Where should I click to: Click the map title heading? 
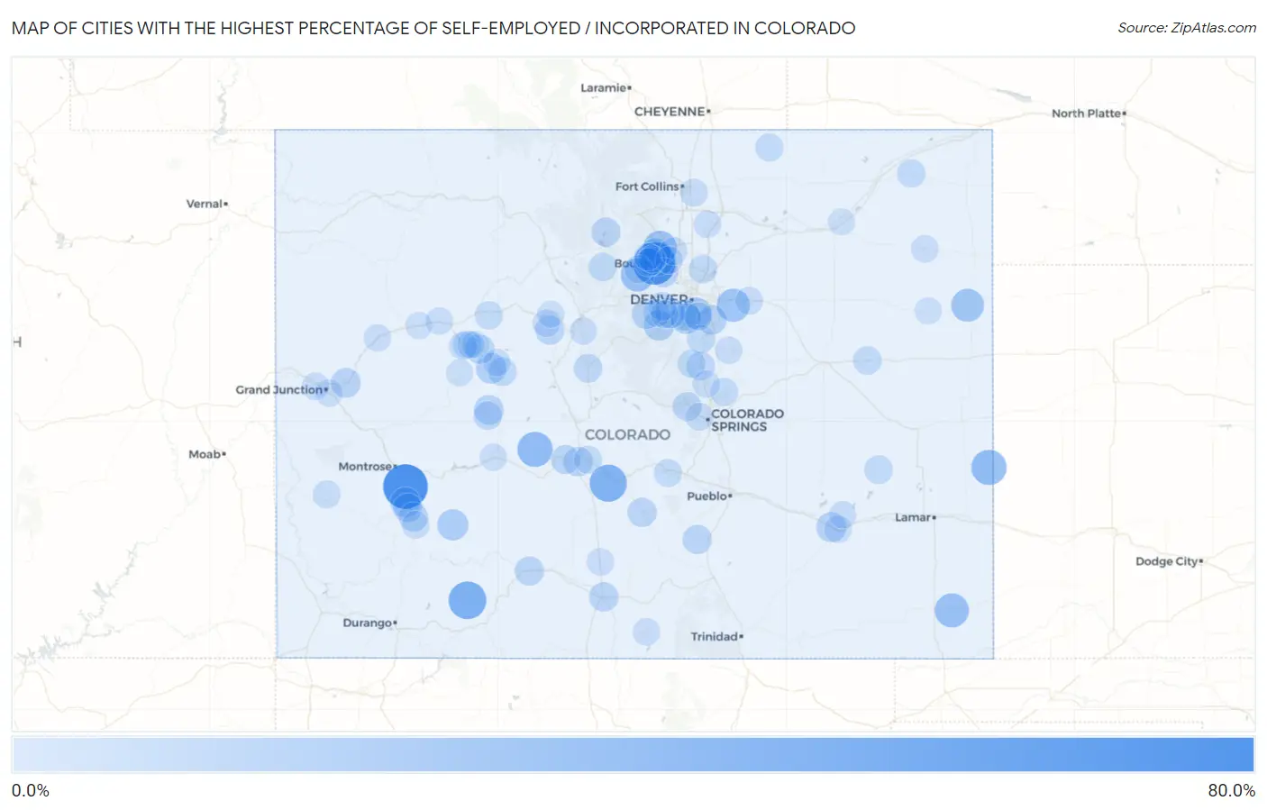coord(433,28)
